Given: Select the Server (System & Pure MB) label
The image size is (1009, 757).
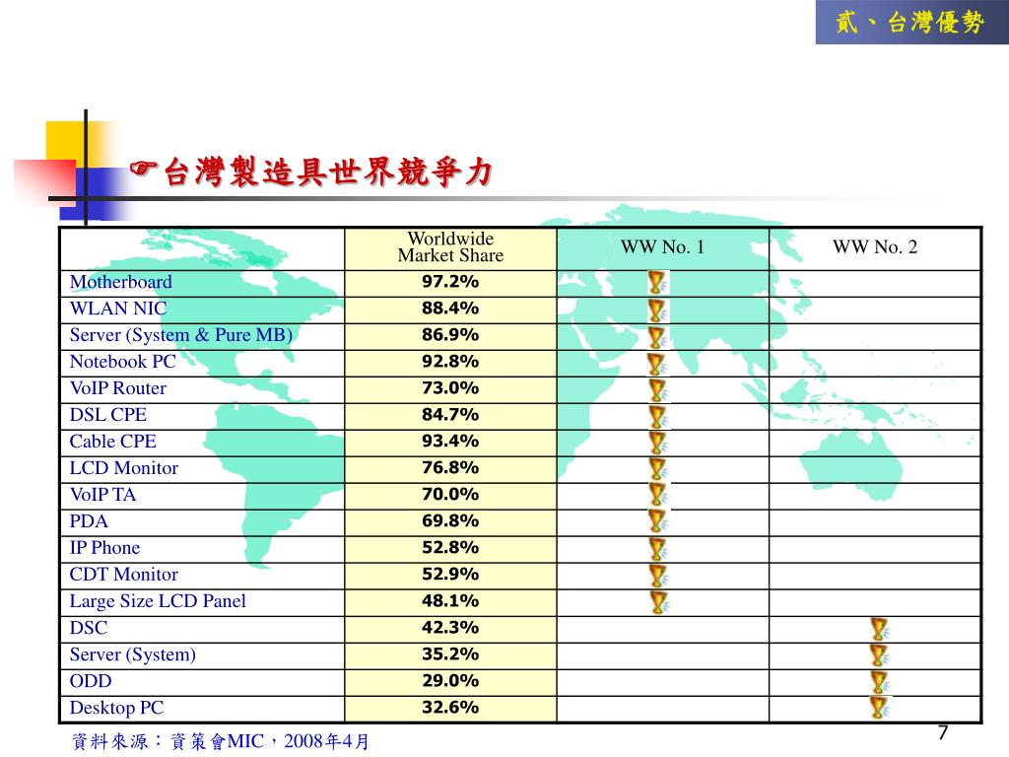Looking at the screenshot, I should [181, 335].
